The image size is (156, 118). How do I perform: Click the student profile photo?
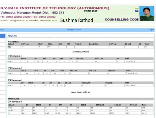pos(147,13)
